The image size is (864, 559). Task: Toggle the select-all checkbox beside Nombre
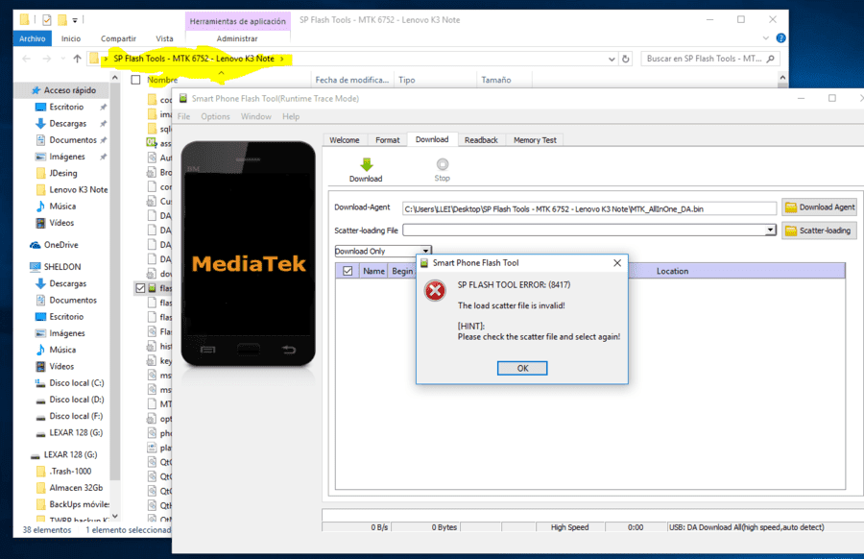tap(135, 80)
